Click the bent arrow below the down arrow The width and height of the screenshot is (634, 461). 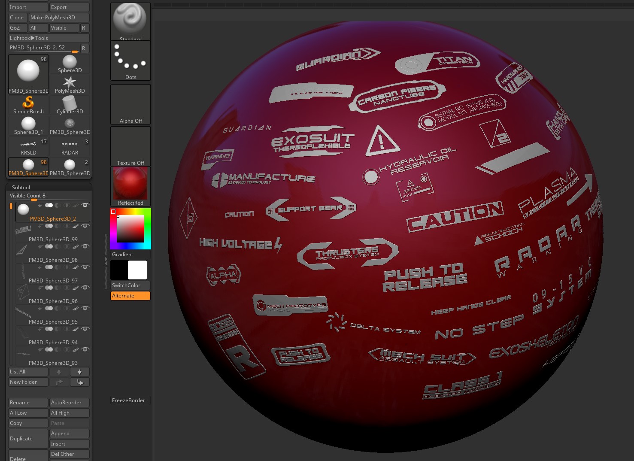point(79,382)
